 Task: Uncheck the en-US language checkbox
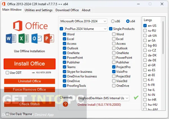point(145,26)
